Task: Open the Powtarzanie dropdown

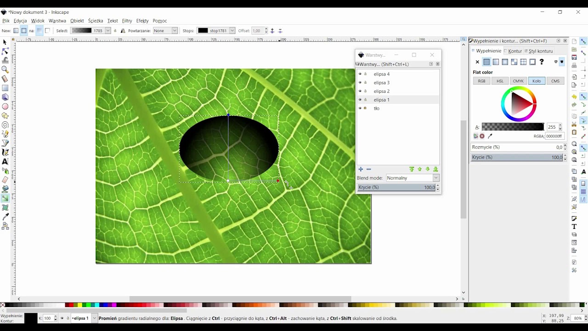Action: click(165, 31)
